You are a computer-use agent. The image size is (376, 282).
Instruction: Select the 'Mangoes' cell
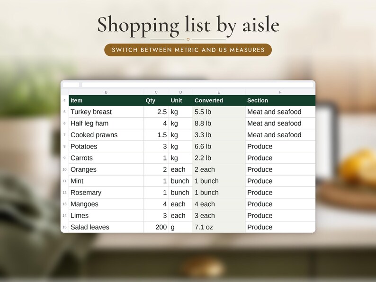106,204
